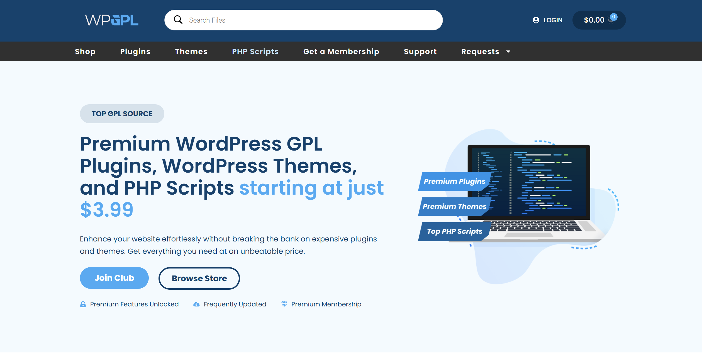The height and width of the screenshot is (358, 702).
Task: Click the unlocked padlock icon
Action: [83, 304]
